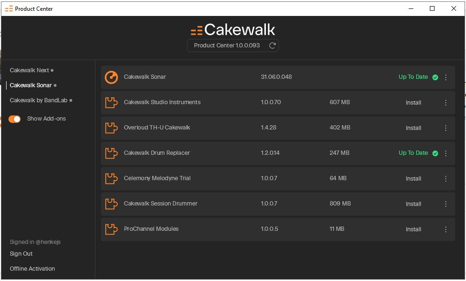Click the 809 MB size value
Viewport: 466px width, 281px height.
pyautogui.click(x=340, y=204)
